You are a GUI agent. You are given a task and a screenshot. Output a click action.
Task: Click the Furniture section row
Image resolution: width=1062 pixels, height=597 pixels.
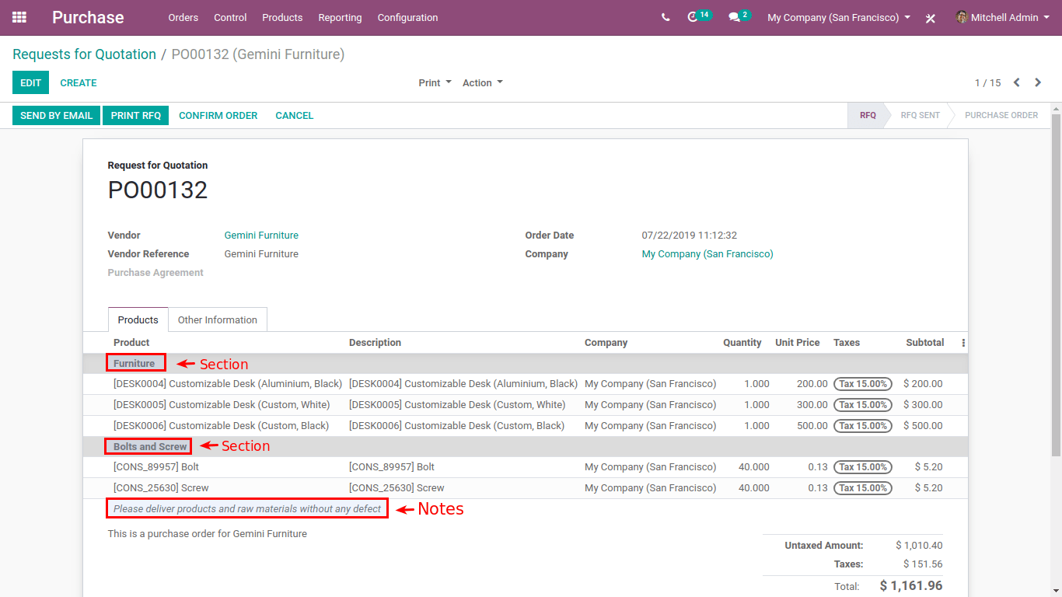tap(526, 363)
